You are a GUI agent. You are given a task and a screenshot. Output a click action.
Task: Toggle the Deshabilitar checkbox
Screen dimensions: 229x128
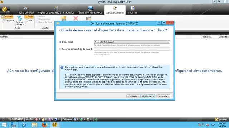pyautogui.click(x=38, y=19)
